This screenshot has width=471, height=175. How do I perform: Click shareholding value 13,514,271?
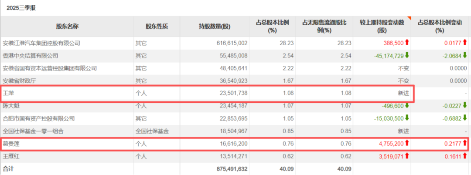coord(233,156)
